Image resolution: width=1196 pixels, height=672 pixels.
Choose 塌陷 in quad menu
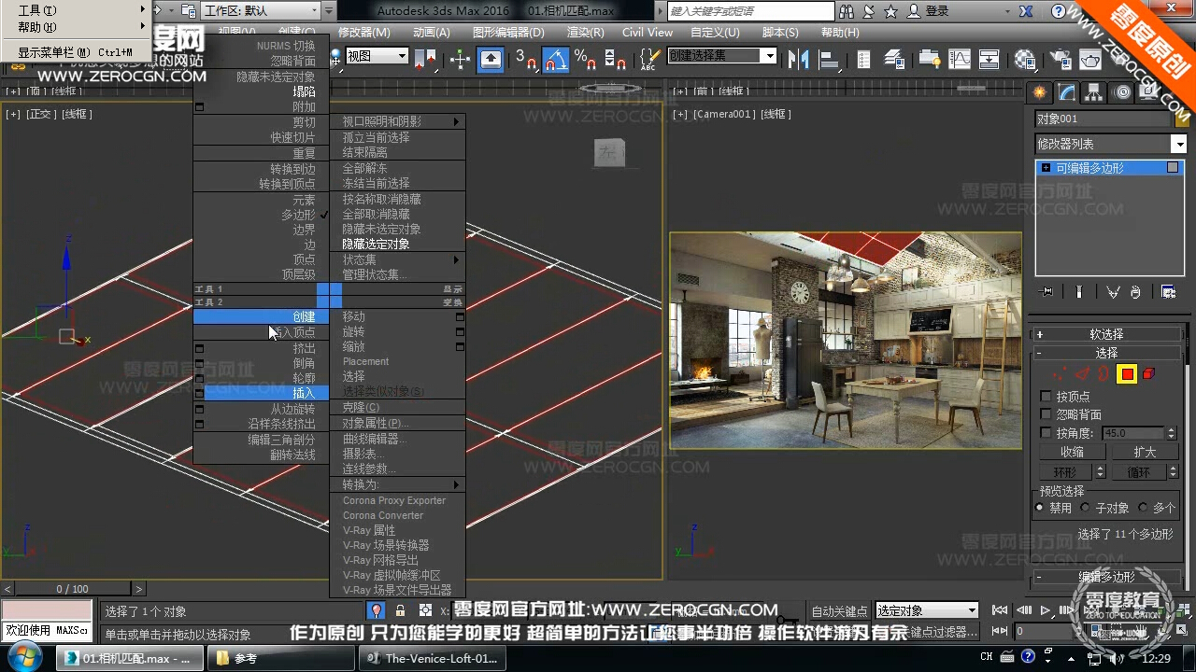click(x=261, y=92)
